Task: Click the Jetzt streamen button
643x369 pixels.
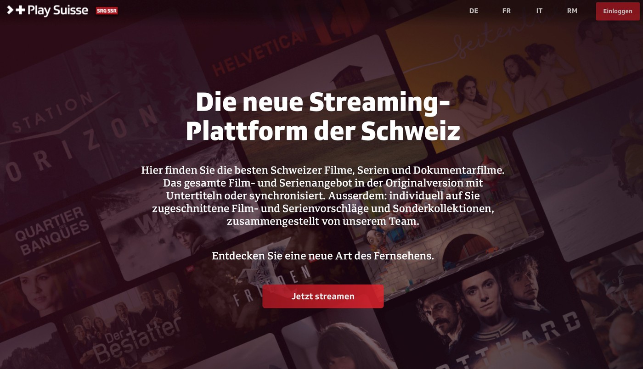Action: click(x=323, y=296)
